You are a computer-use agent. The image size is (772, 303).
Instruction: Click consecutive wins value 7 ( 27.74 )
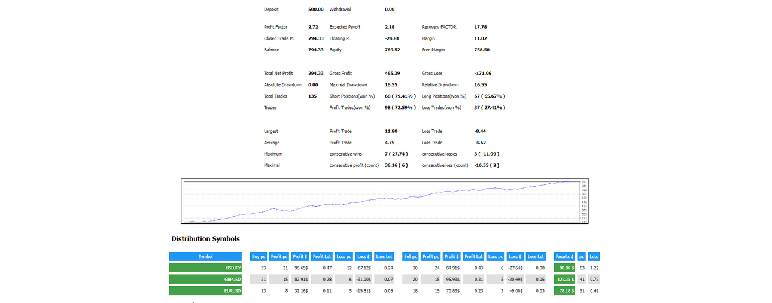tap(396, 154)
